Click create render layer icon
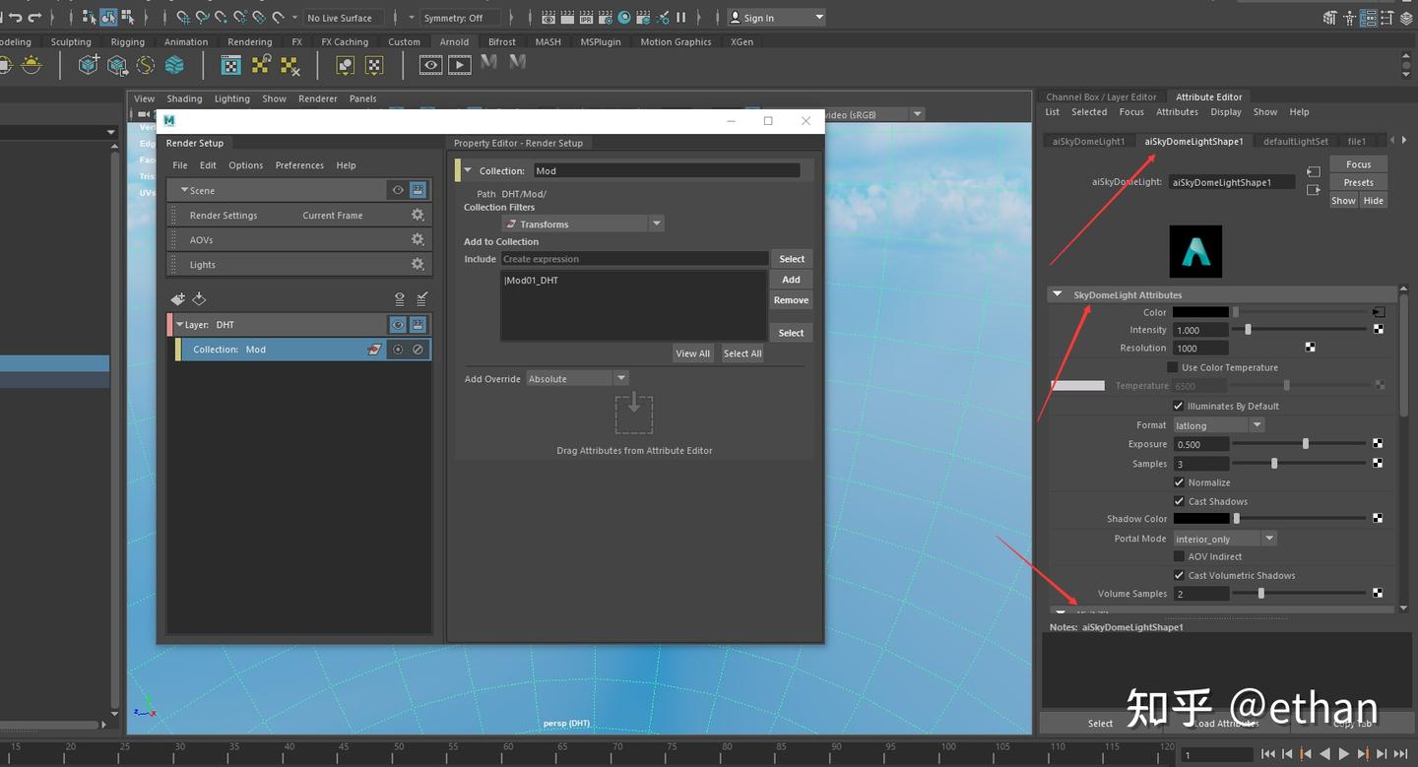Image resolution: width=1418 pixels, height=767 pixels. (177, 298)
